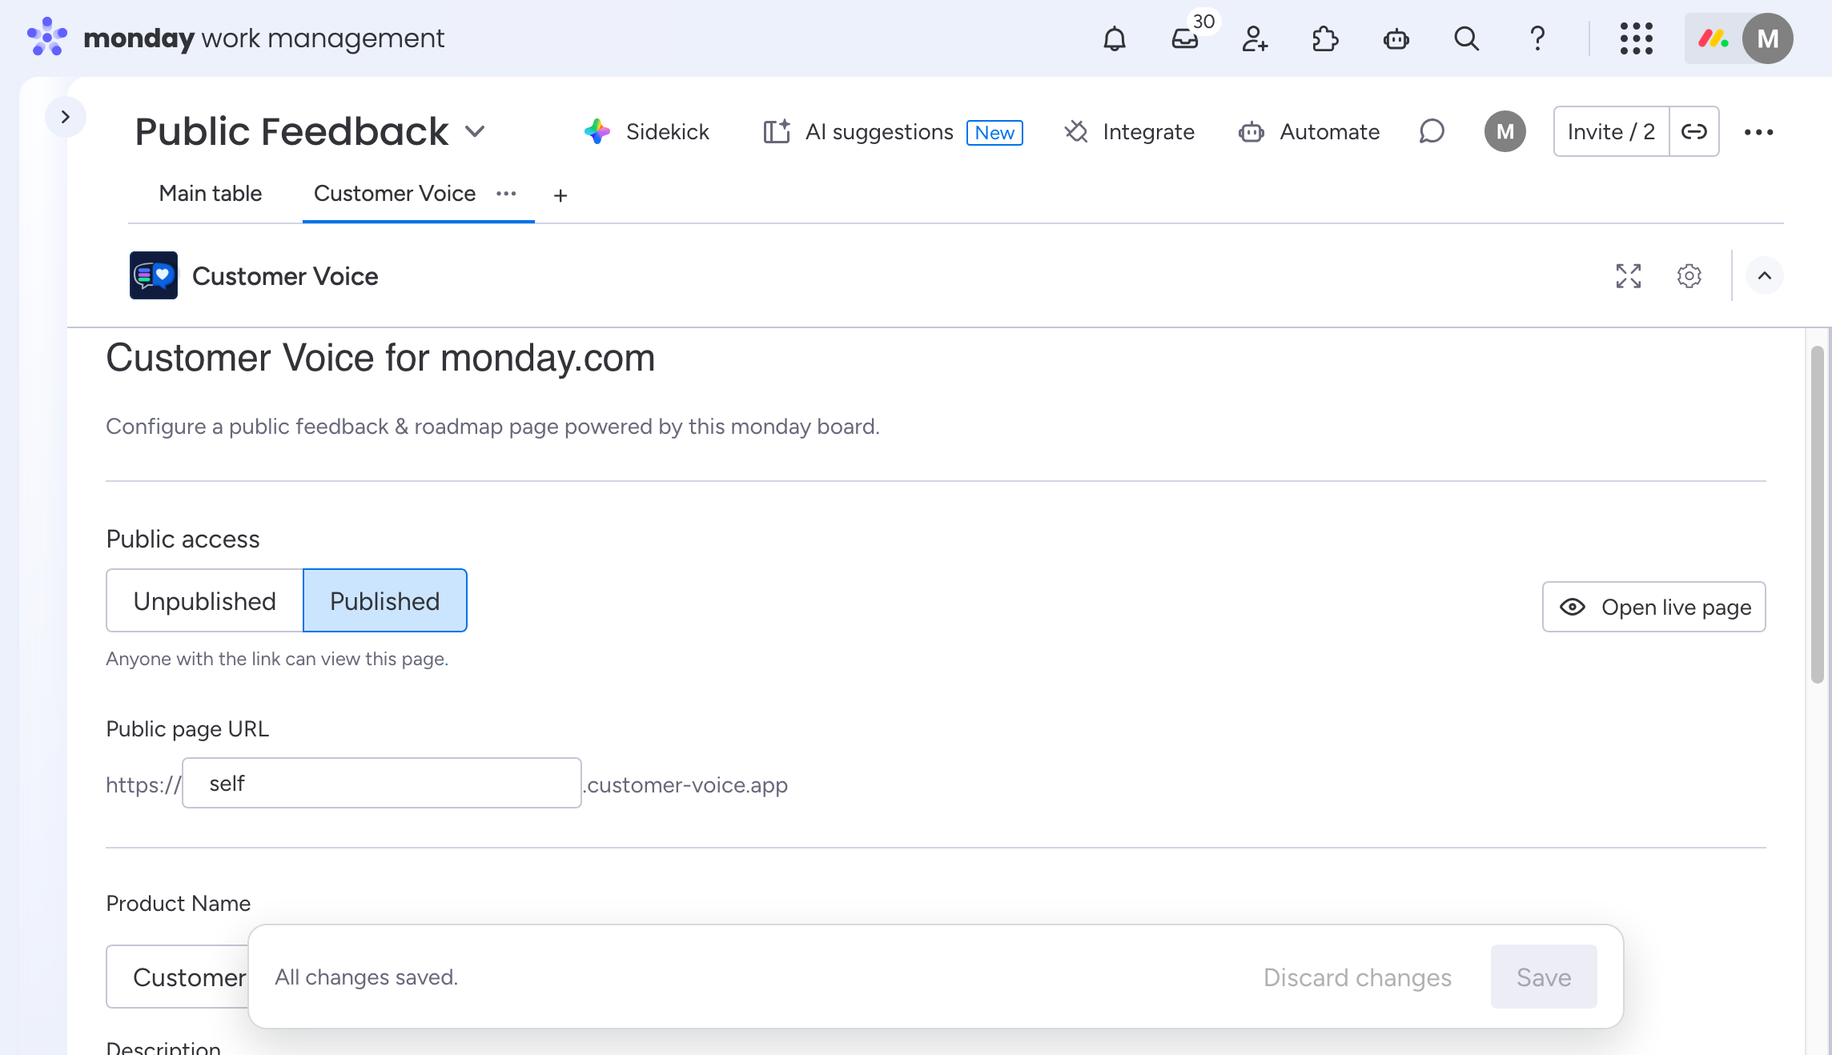Image resolution: width=1832 pixels, height=1055 pixels.
Task: Click Open live page button
Action: tap(1654, 607)
